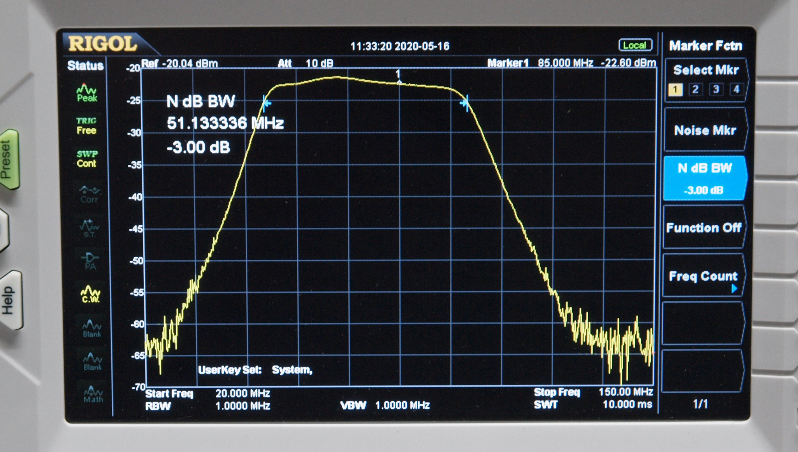Select marker number 1

tap(675, 90)
